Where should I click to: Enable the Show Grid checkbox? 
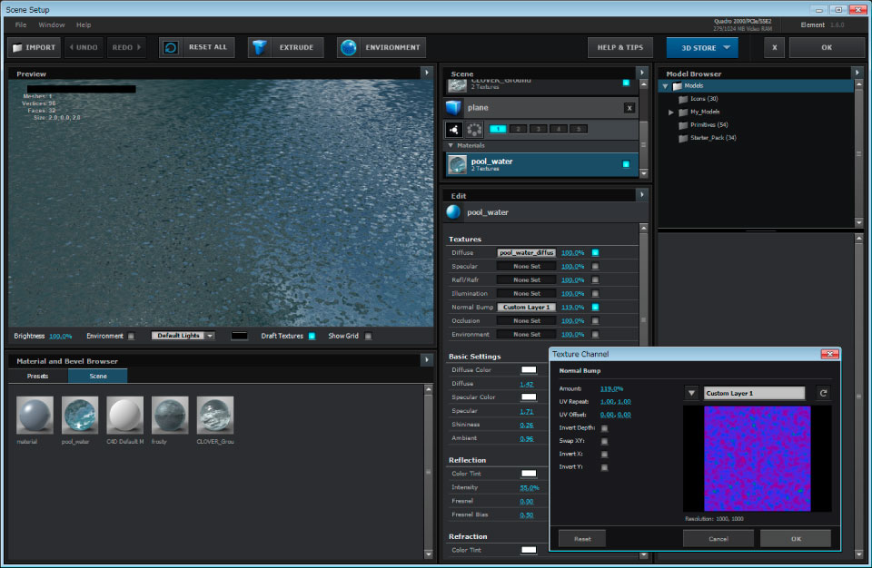[x=368, y=336]
